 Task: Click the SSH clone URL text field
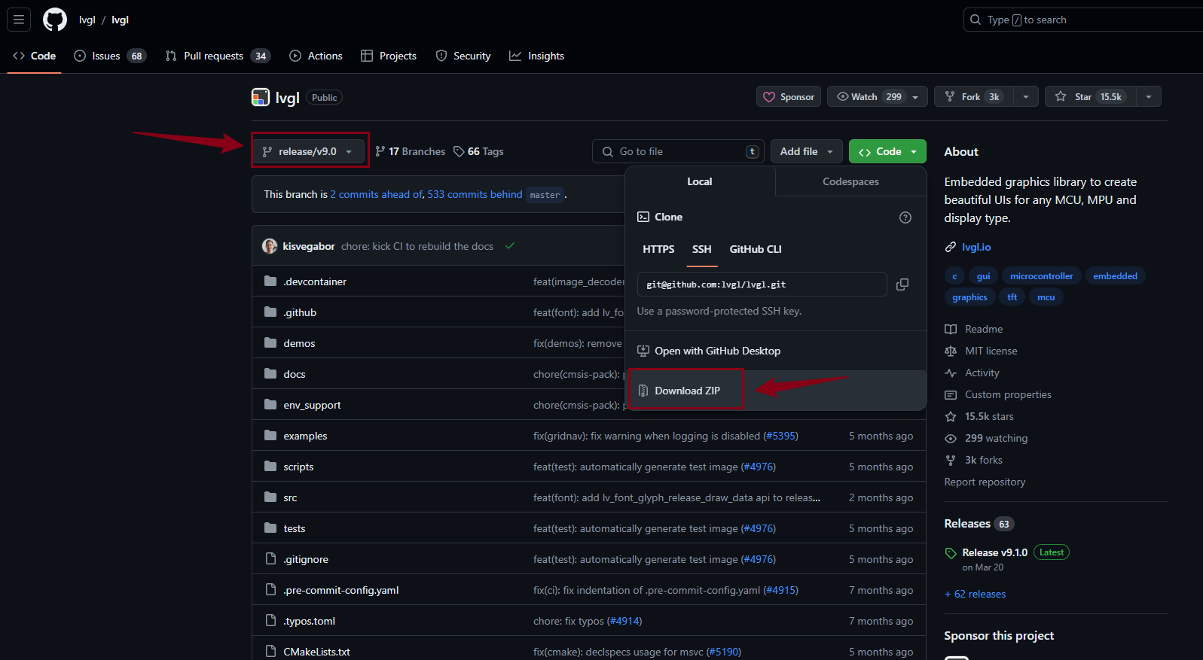pos(762,284)
